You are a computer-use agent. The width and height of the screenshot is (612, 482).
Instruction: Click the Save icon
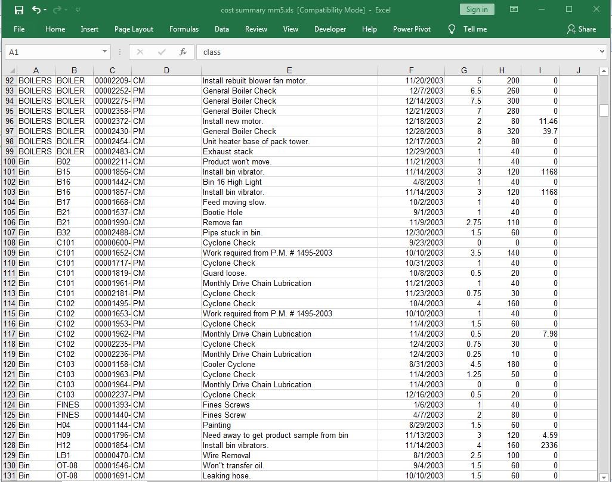(x=20, y=10)
